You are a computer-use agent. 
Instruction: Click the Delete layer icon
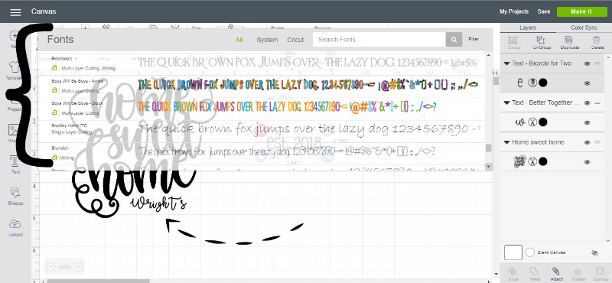[x=597, y=43]
